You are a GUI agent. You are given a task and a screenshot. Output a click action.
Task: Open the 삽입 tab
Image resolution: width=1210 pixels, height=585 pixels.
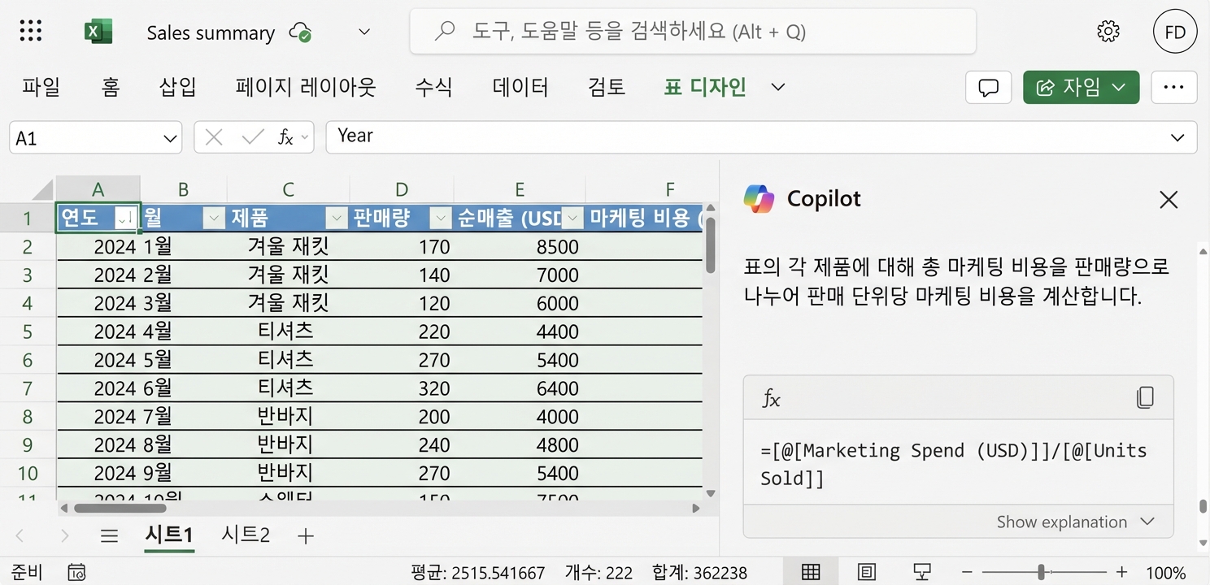178,87
